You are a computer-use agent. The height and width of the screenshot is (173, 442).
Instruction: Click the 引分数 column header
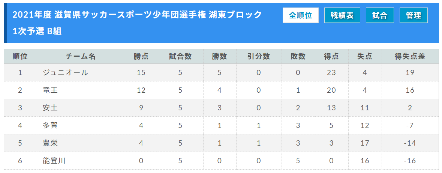coord(259,56)
